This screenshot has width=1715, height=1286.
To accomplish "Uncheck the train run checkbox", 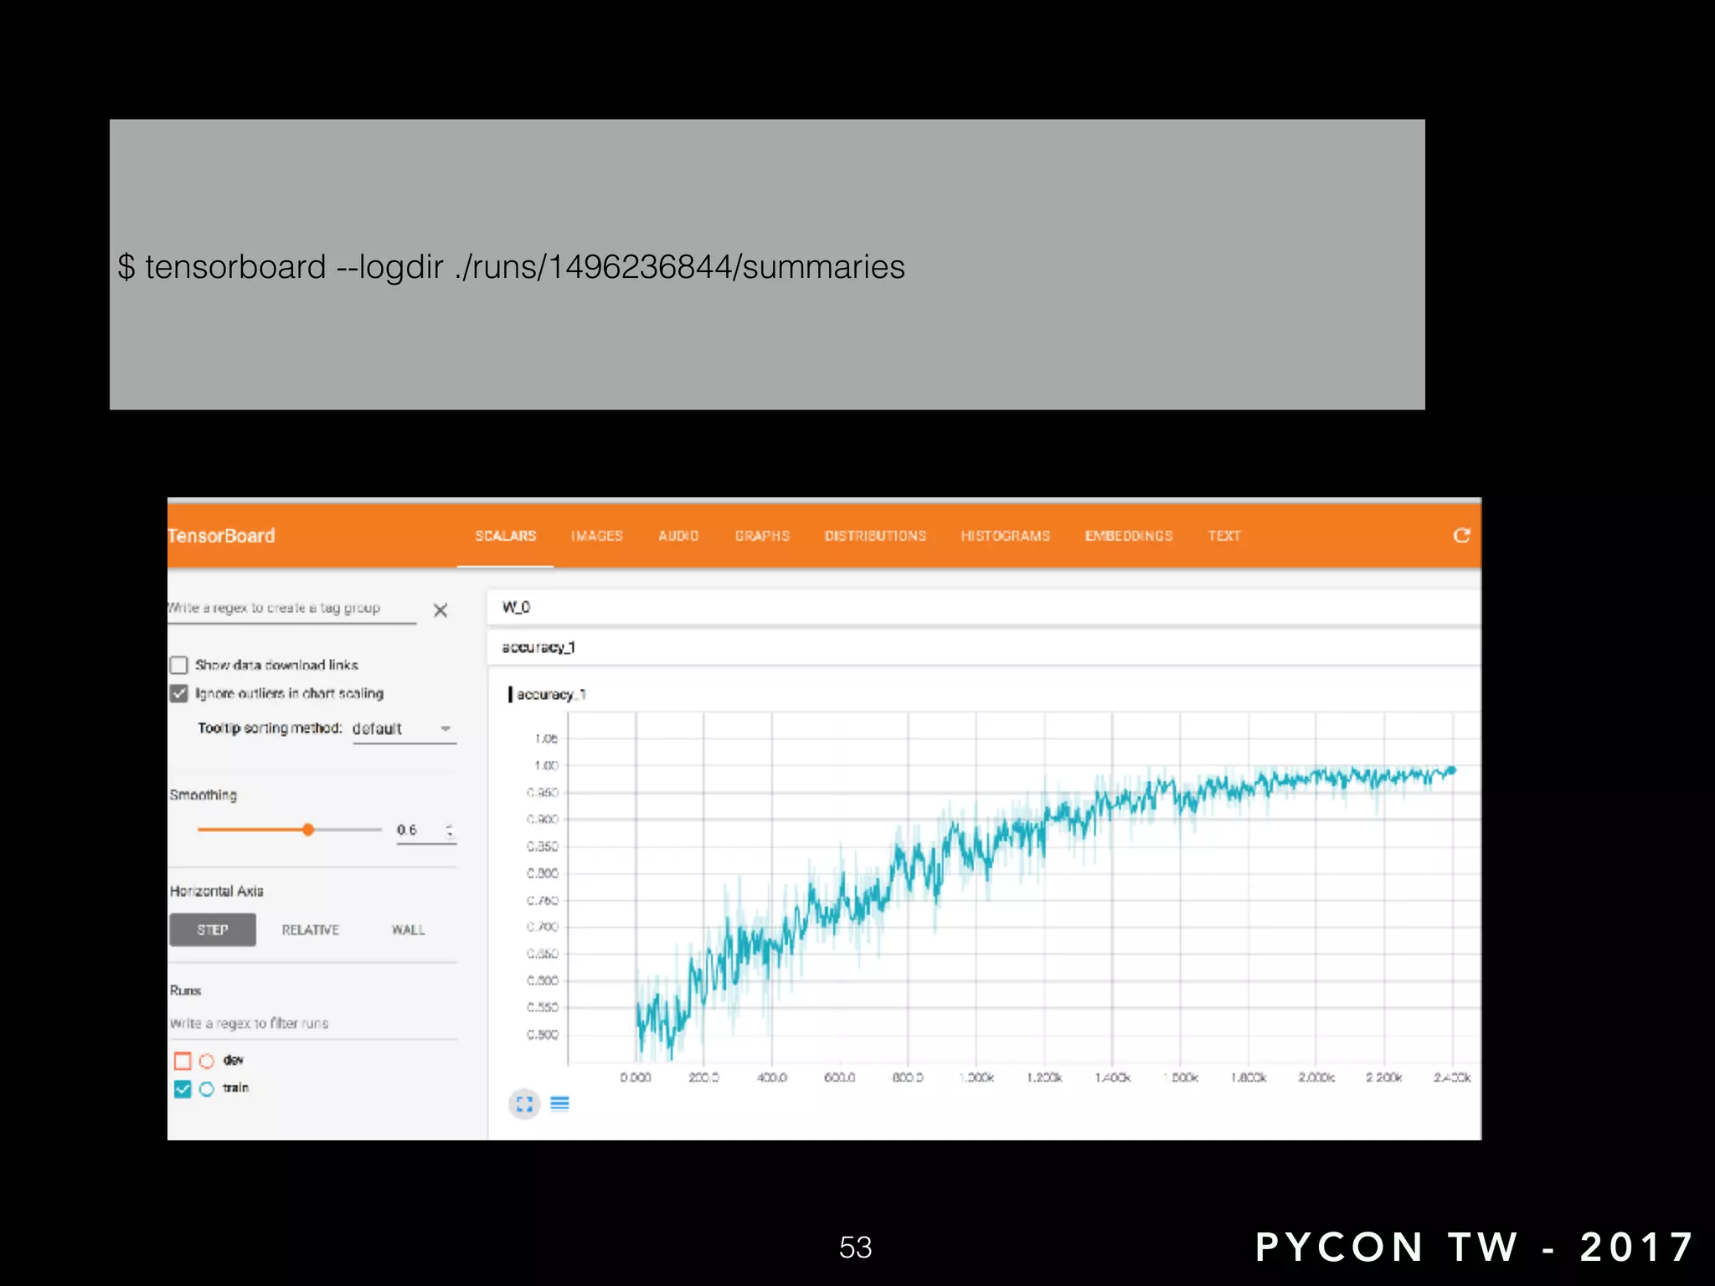I will 183,1088.
